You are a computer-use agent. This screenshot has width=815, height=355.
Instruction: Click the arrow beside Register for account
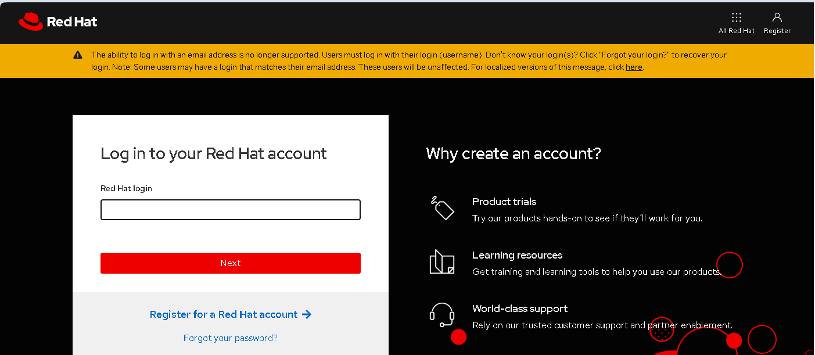point(307,314)
